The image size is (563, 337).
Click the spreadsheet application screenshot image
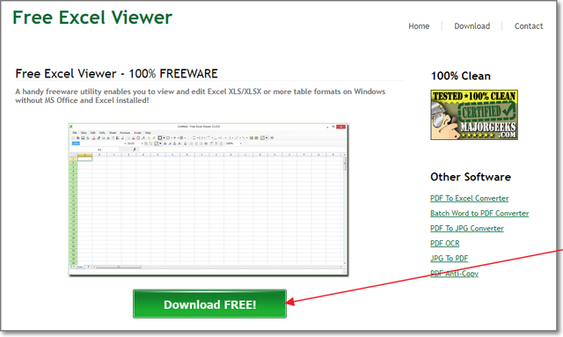[208, 200]
